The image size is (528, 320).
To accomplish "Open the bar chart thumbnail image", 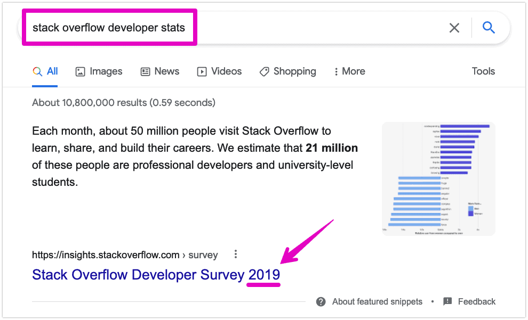I will click(438, 178).
